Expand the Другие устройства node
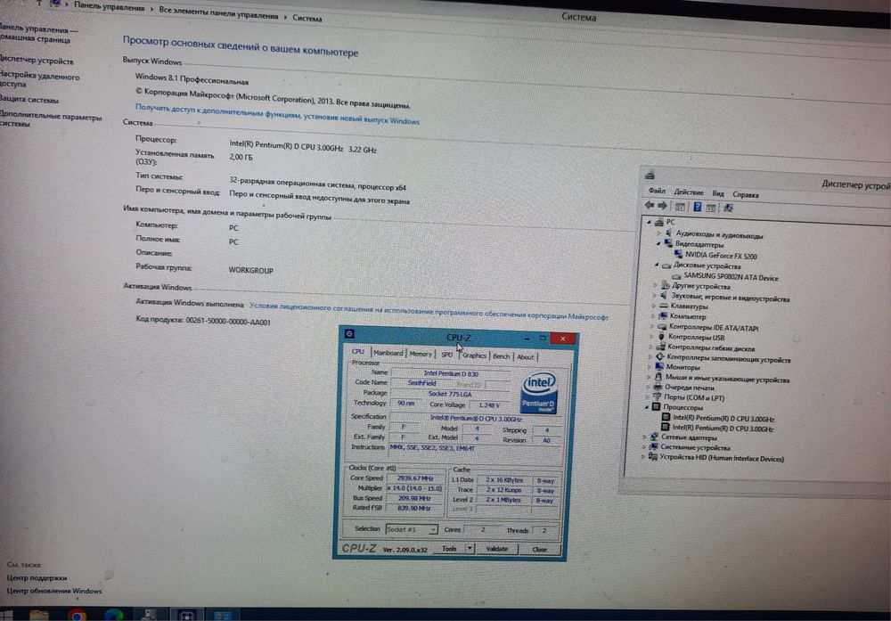The image size is (891, 621). pyautogui.click(x=655, y=285)
